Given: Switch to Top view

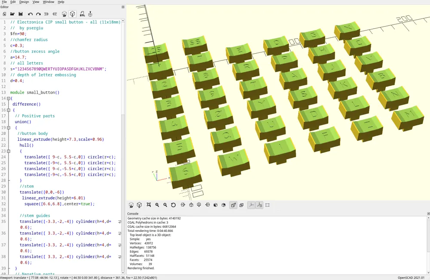Looking at the screenshot, I should pyautogui.click(x=191, y=205).
